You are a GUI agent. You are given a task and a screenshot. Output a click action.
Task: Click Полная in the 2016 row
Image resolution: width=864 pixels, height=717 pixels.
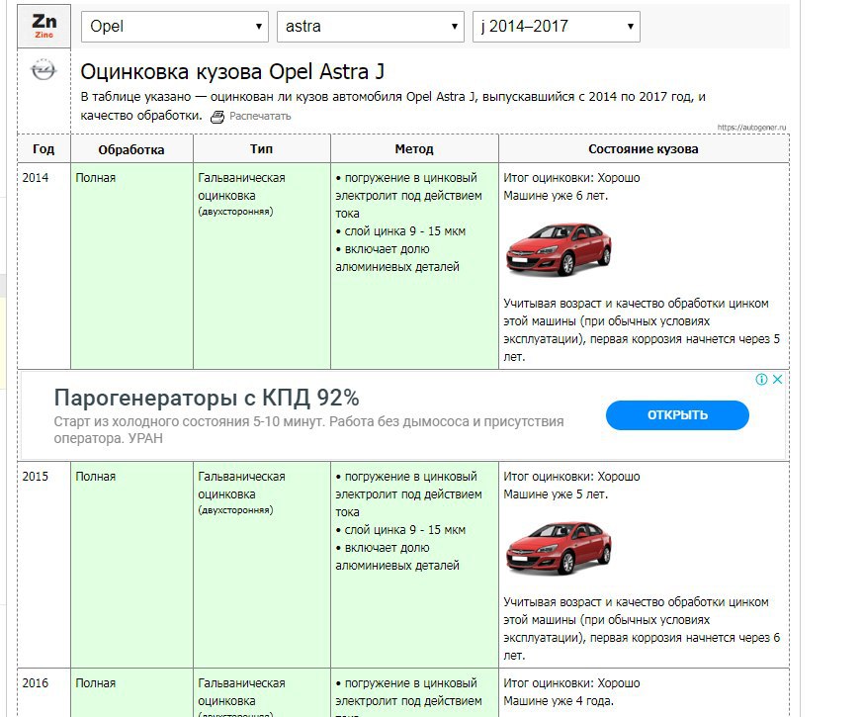95,683
